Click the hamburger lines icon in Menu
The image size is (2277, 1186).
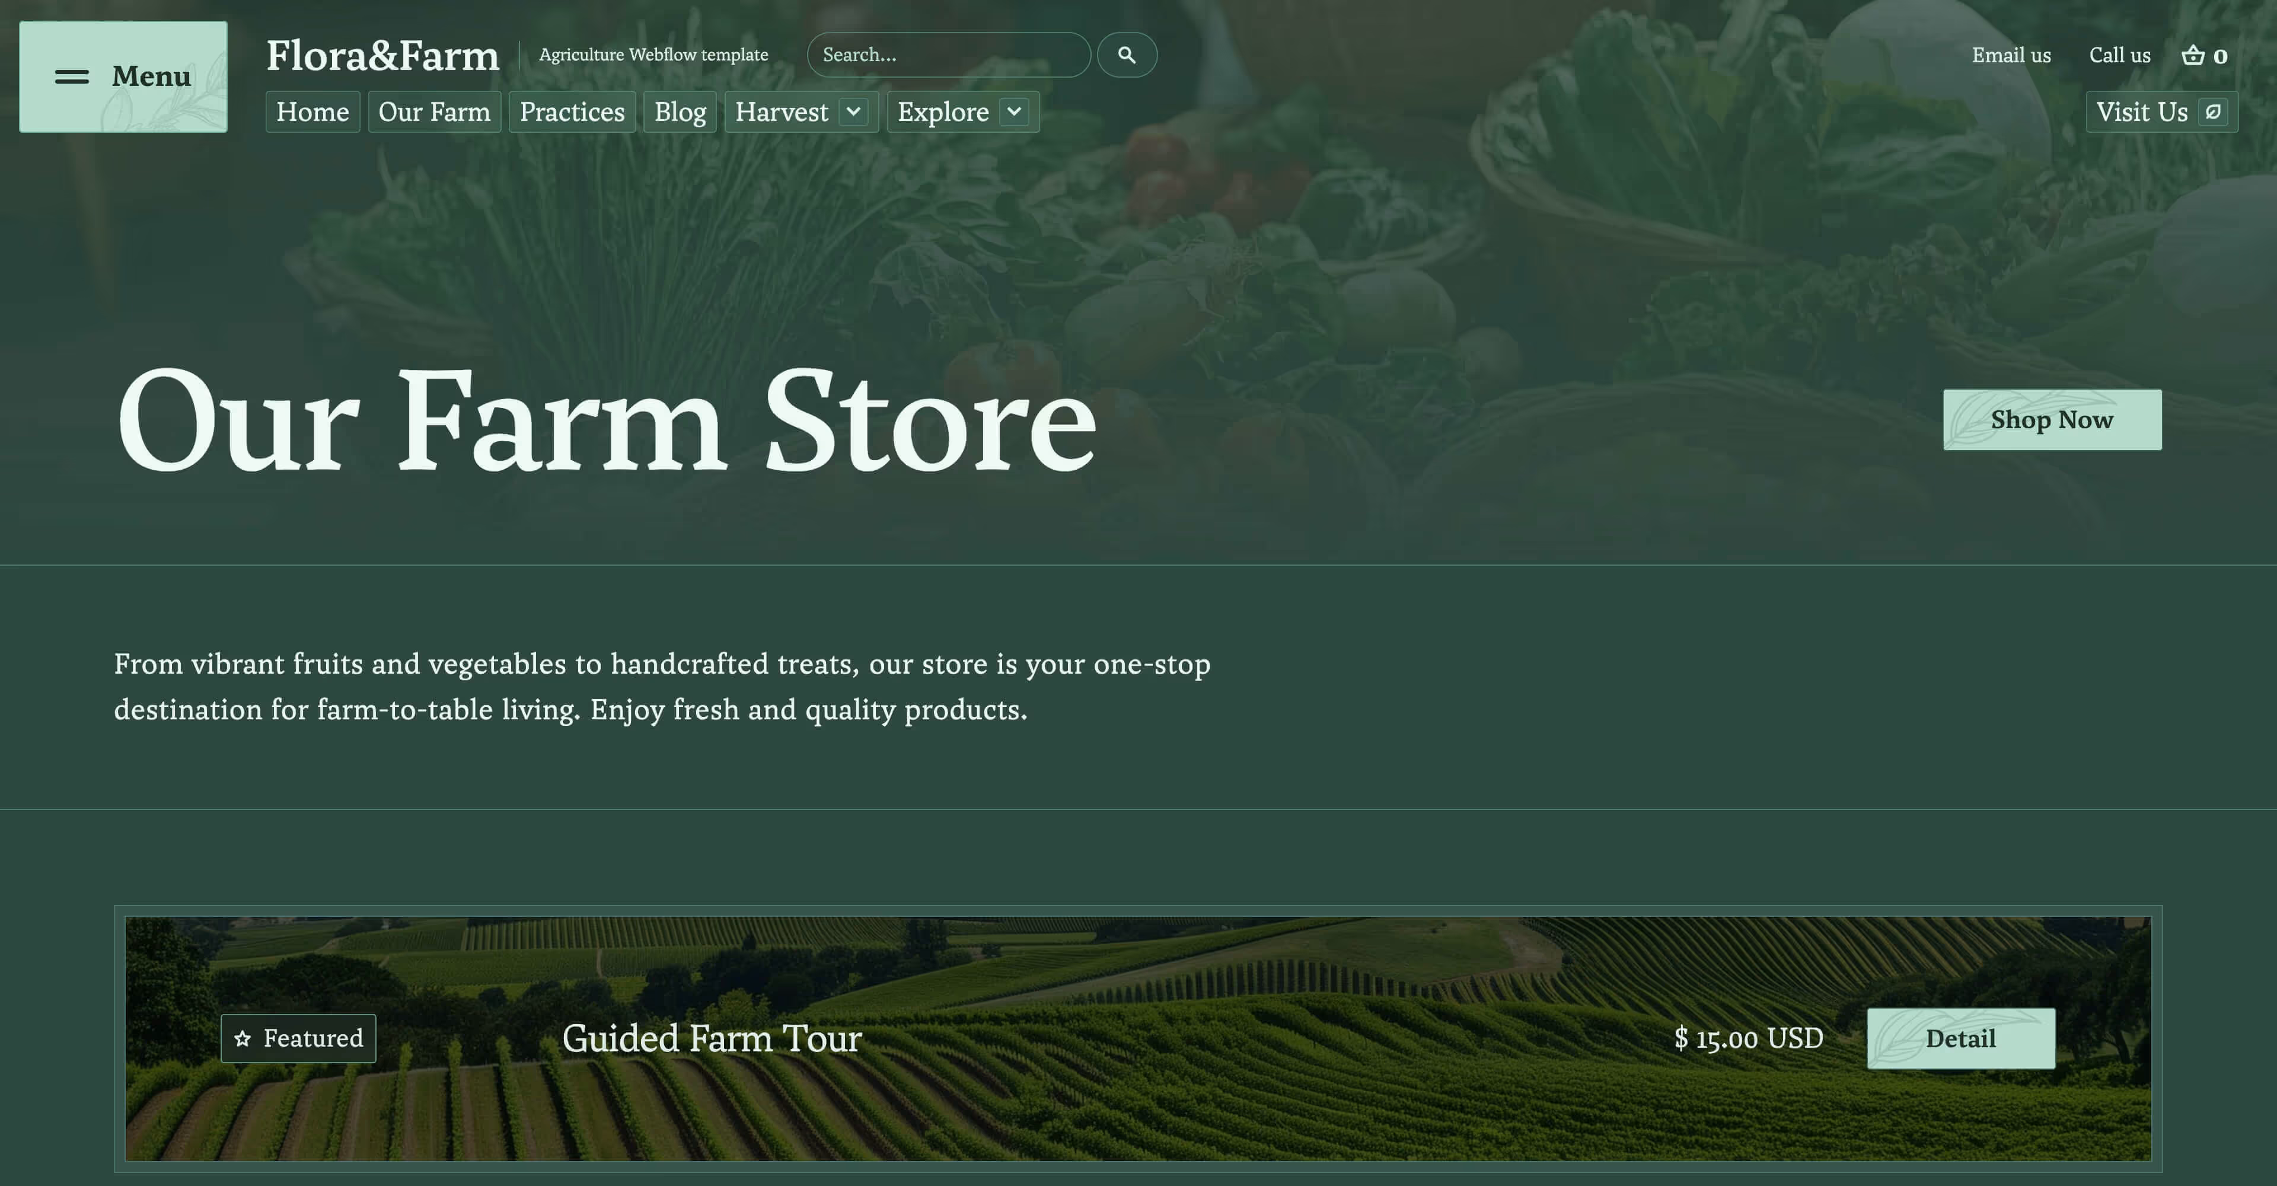(x=72, y=77)
